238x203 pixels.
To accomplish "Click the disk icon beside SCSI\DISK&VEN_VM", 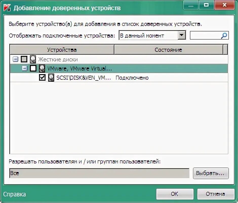I will [51, 78].
